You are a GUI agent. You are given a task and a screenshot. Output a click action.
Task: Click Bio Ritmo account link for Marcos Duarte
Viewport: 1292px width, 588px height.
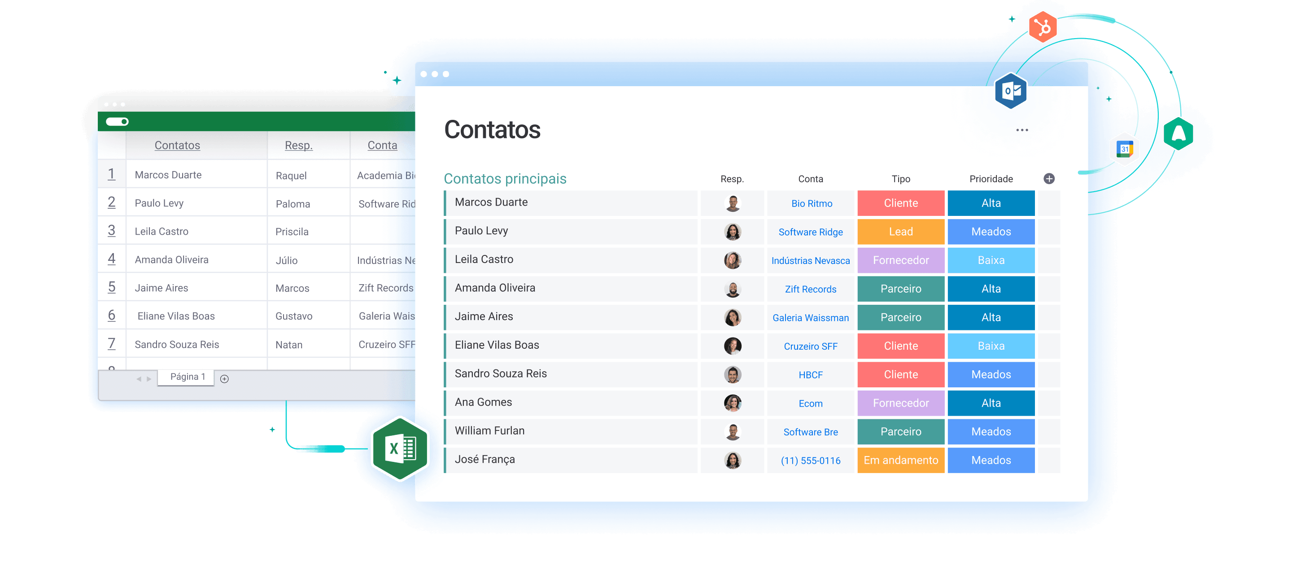point(810,204)
